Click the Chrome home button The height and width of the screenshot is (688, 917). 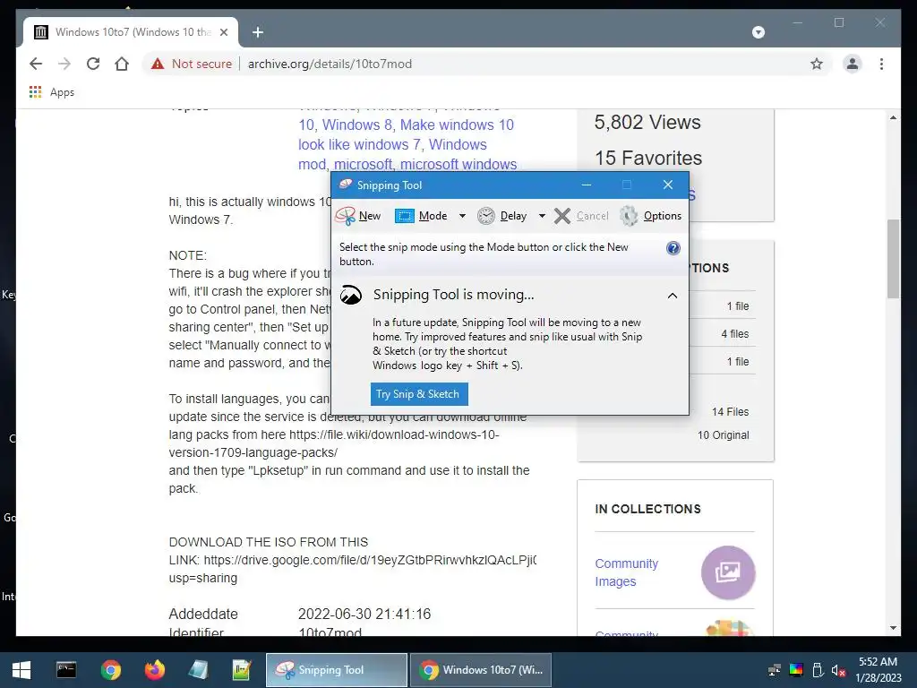coord(122,64)
